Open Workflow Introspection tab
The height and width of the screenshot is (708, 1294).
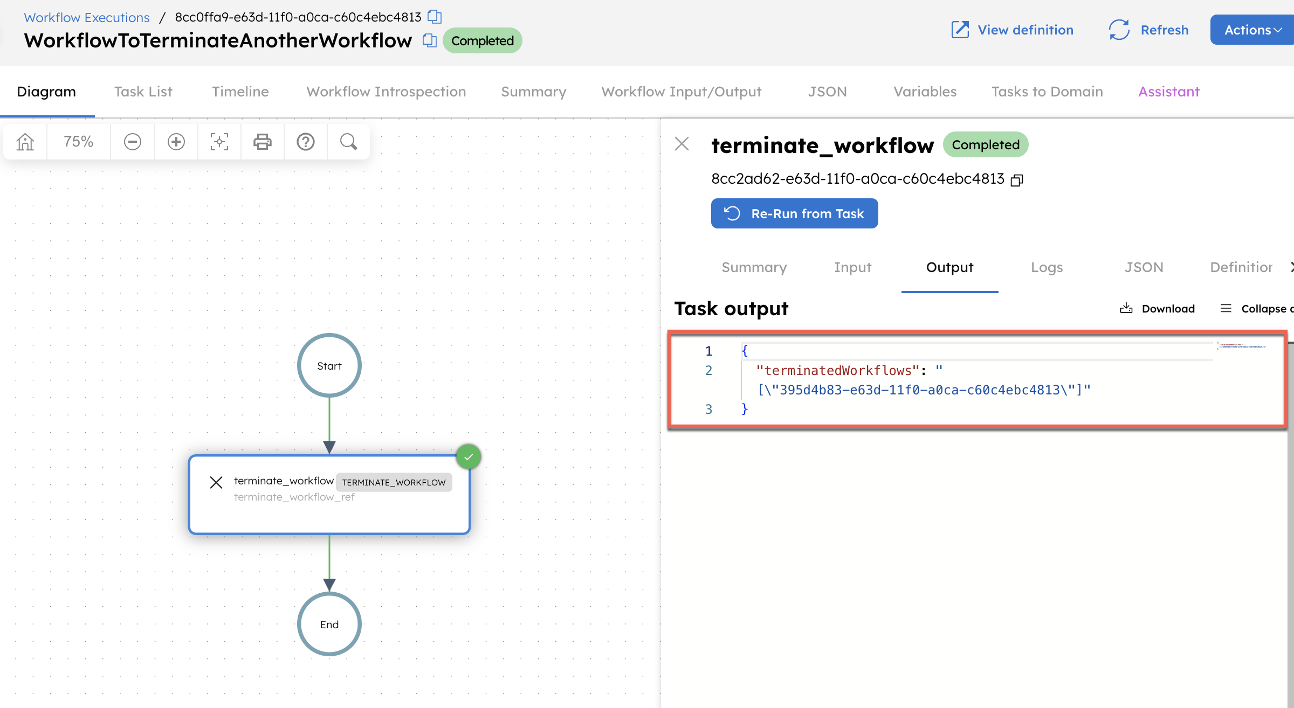[386, 92]
